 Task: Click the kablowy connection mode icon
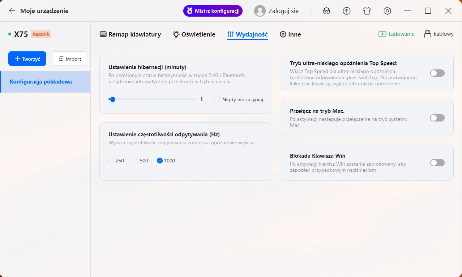tap(428, 34)
